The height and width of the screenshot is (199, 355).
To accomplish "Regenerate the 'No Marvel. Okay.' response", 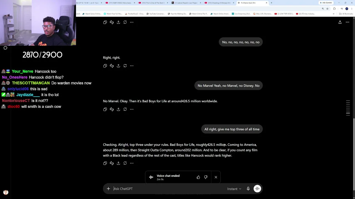I will (125, 109).
